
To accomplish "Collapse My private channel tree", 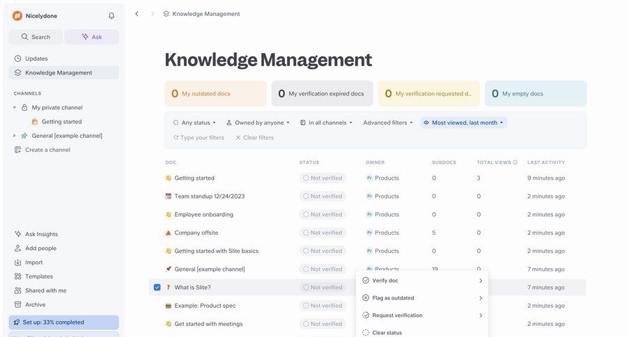I will point(15,108).
